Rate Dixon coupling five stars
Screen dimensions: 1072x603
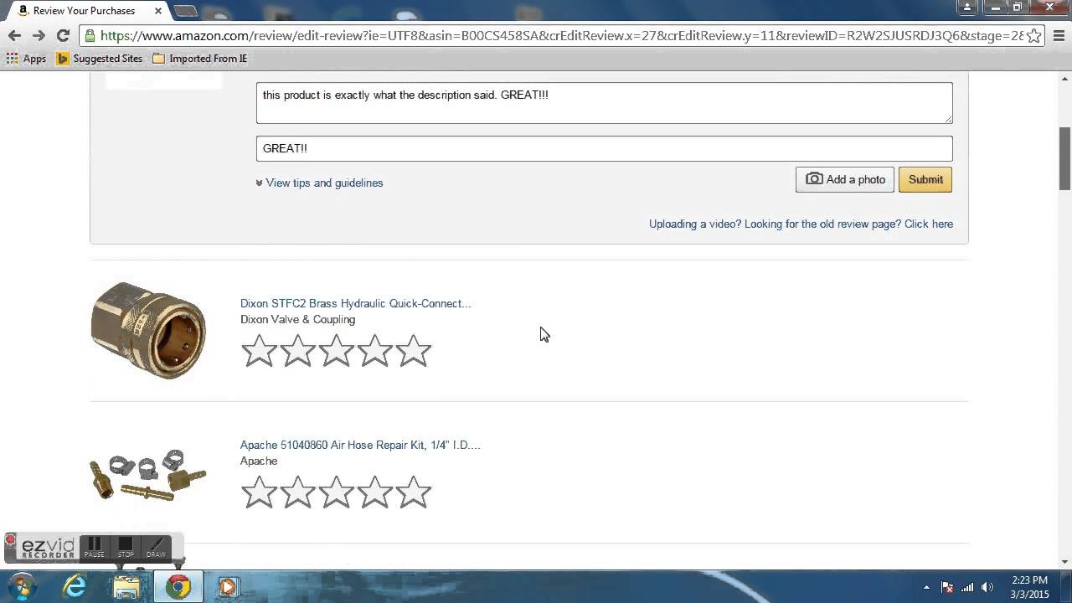pos(413,351)
